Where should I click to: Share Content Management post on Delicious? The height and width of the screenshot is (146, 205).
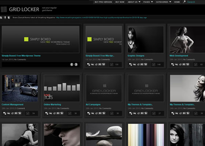(x=5, y=113)
